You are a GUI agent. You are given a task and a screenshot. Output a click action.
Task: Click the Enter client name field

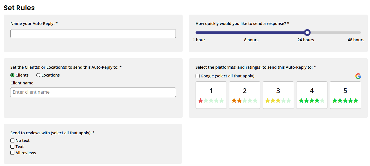click(93, 92)
